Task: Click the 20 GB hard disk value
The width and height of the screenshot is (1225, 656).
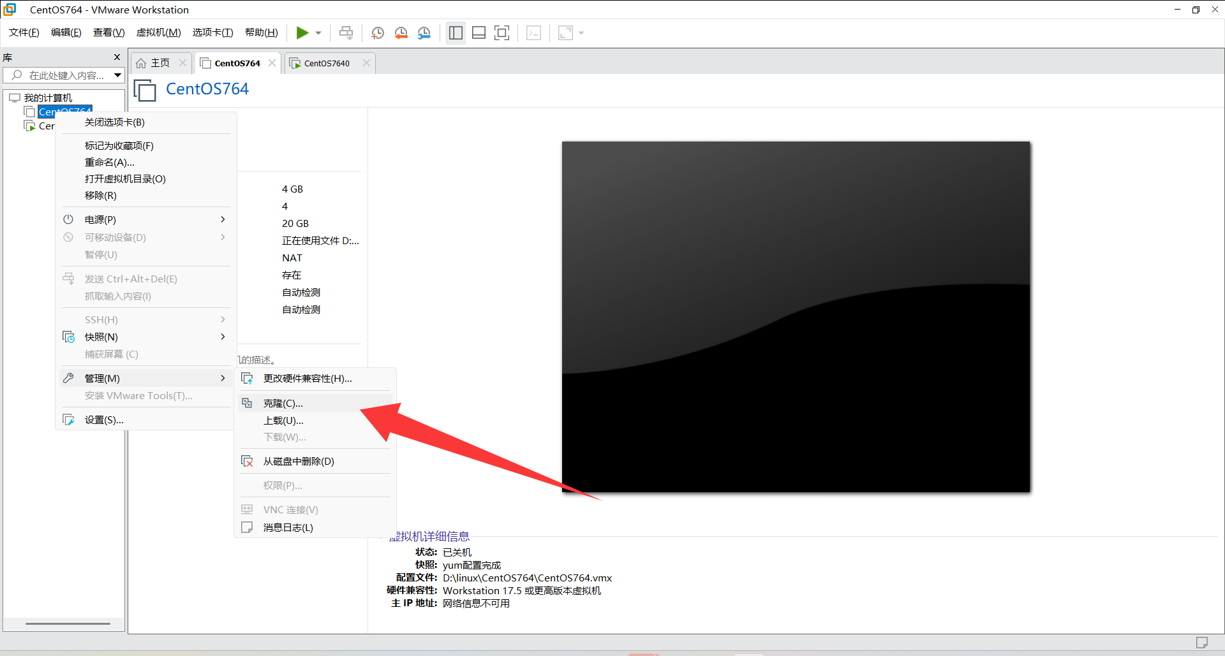Action: pyautogui.click(x=295, y=224)
